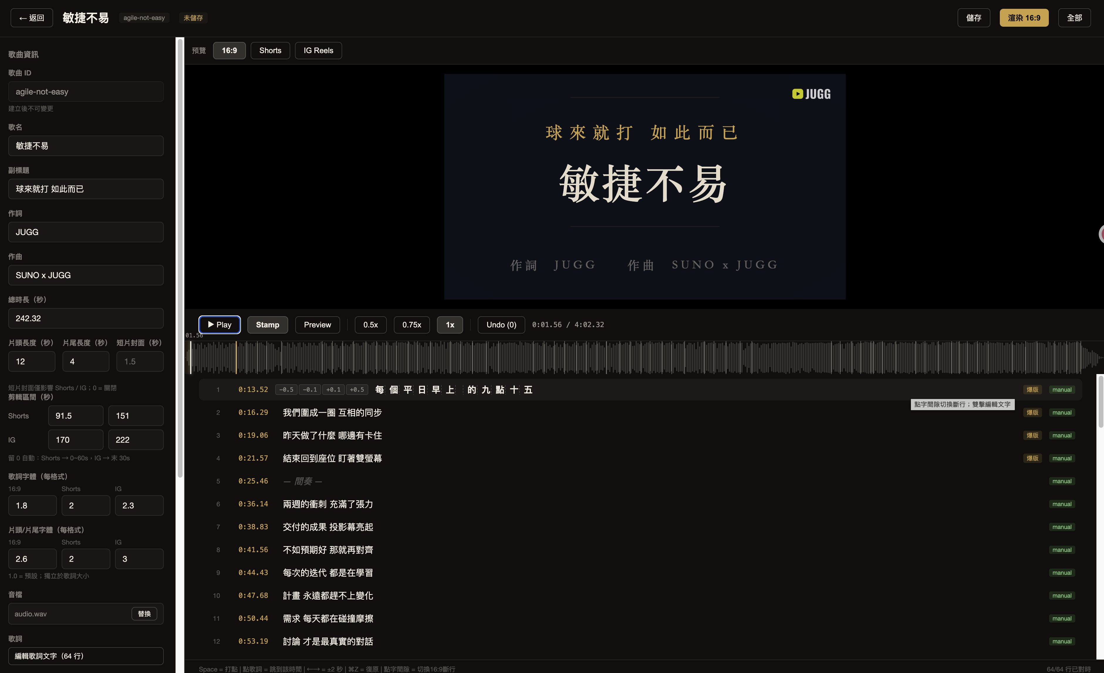
Task: Click the 爆版 tag on line 2
Action: [x=1032, y=412]
